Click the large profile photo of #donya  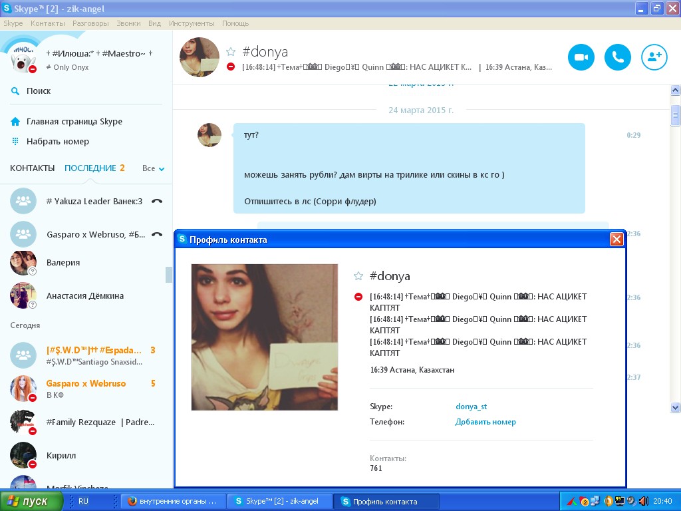[x=264, y=337]
